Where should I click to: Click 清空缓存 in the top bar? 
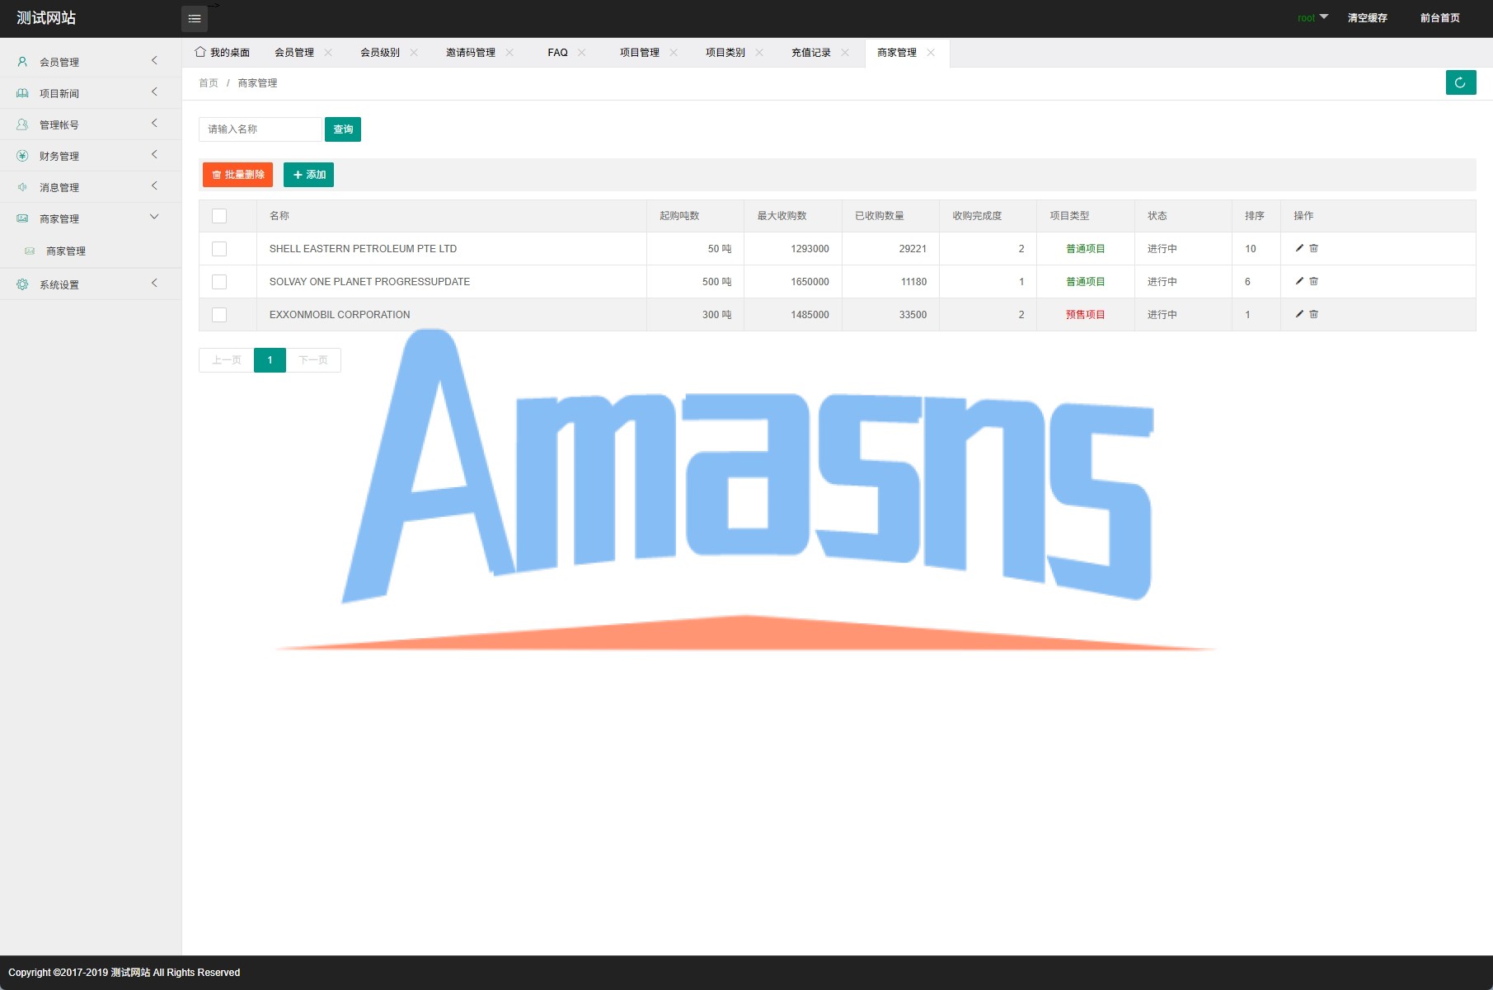tap(1368, 18)
